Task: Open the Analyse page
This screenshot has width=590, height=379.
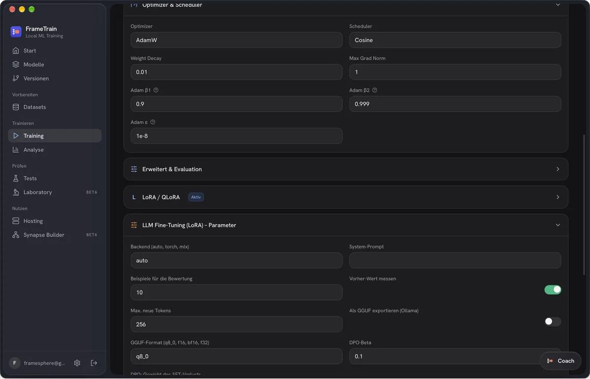Action: [55, 150]
